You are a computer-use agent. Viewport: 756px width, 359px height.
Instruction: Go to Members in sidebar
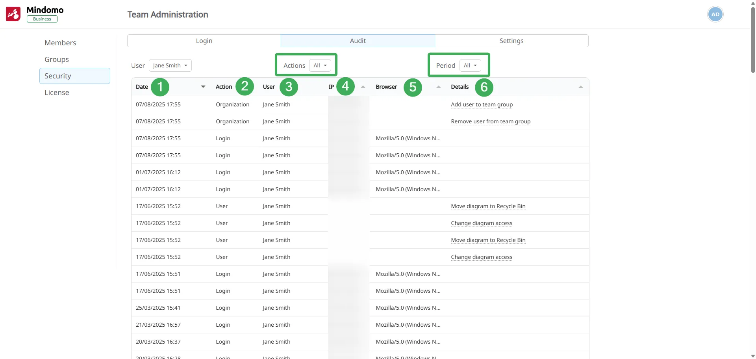[60, 43]
